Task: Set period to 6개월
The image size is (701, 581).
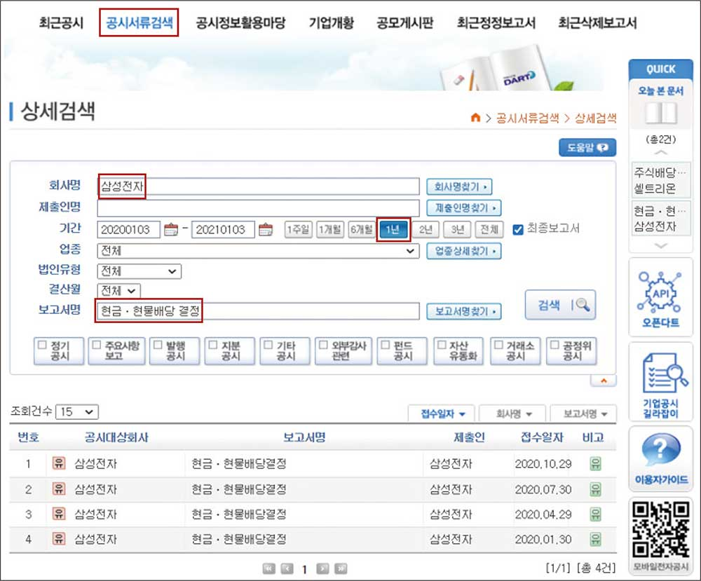Action: 361,230
